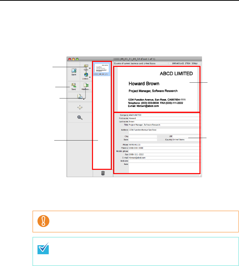This screenshot has width=239, height=266.
Task: Click the rotate page icon
Action: click(x=80, y=96)
